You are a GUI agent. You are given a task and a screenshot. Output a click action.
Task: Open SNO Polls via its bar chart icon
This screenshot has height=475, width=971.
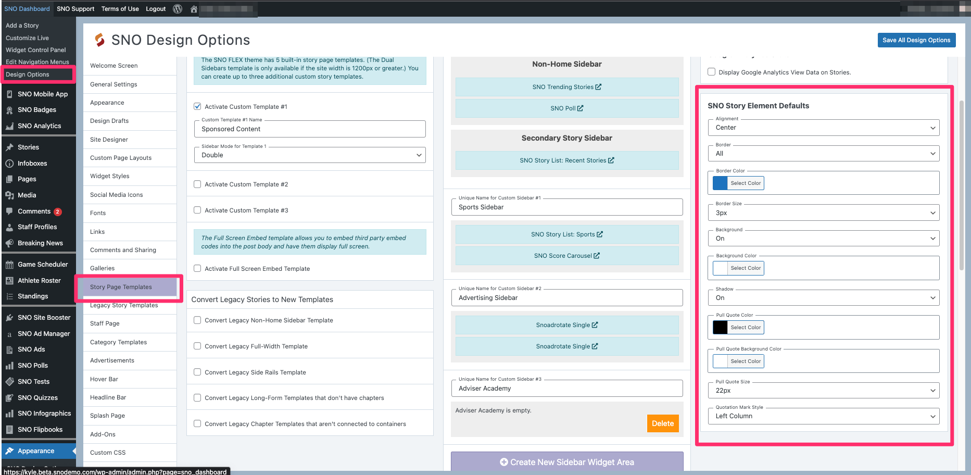[9, 366]
